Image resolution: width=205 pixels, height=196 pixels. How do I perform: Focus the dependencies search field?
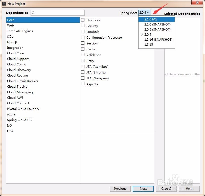coord(58,13)
